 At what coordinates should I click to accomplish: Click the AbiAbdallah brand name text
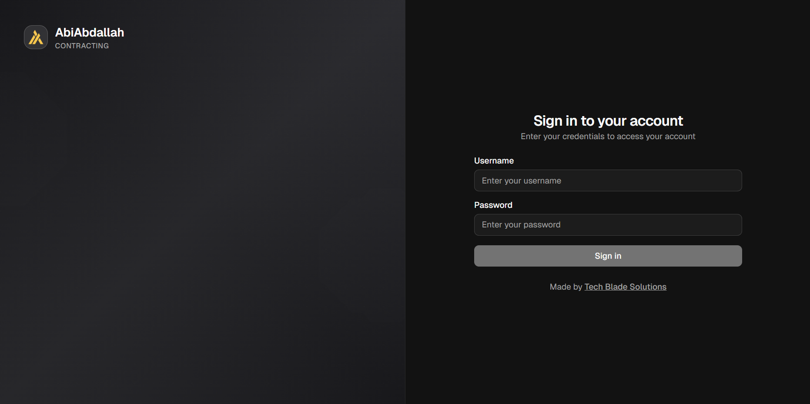[89, 32]
